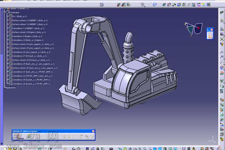Viewport: 225px width, 150px height.
Task: Select the Offset Constraint tool
Action: coord(174,4)
